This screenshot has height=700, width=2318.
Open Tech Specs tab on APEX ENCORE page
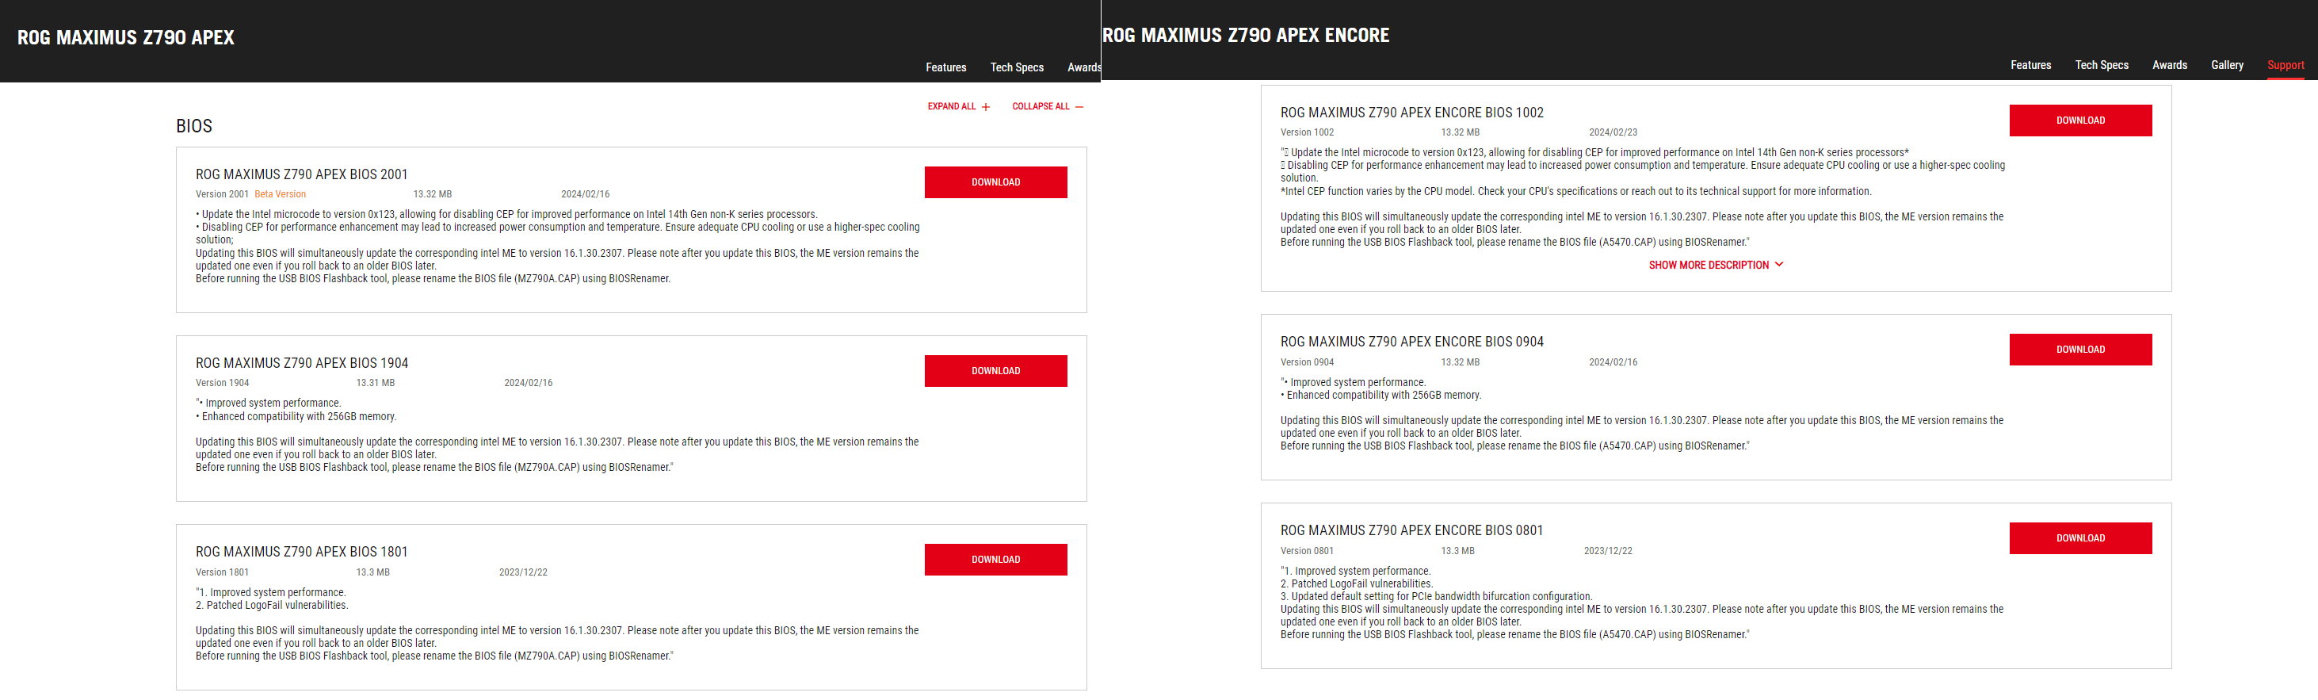2102,65
